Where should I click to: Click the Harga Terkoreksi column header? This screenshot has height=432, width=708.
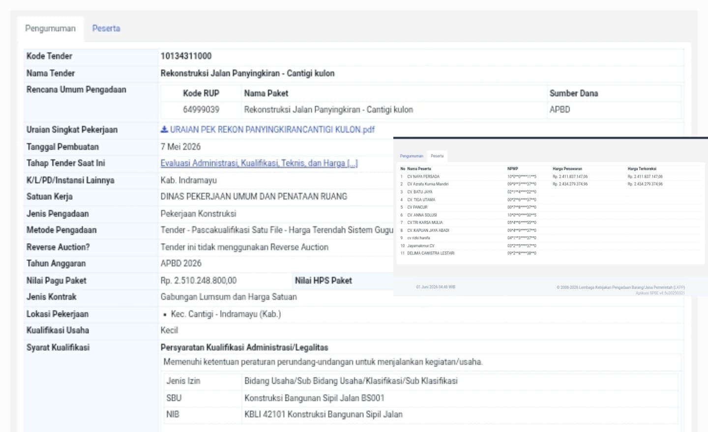[x=642, y=169]
